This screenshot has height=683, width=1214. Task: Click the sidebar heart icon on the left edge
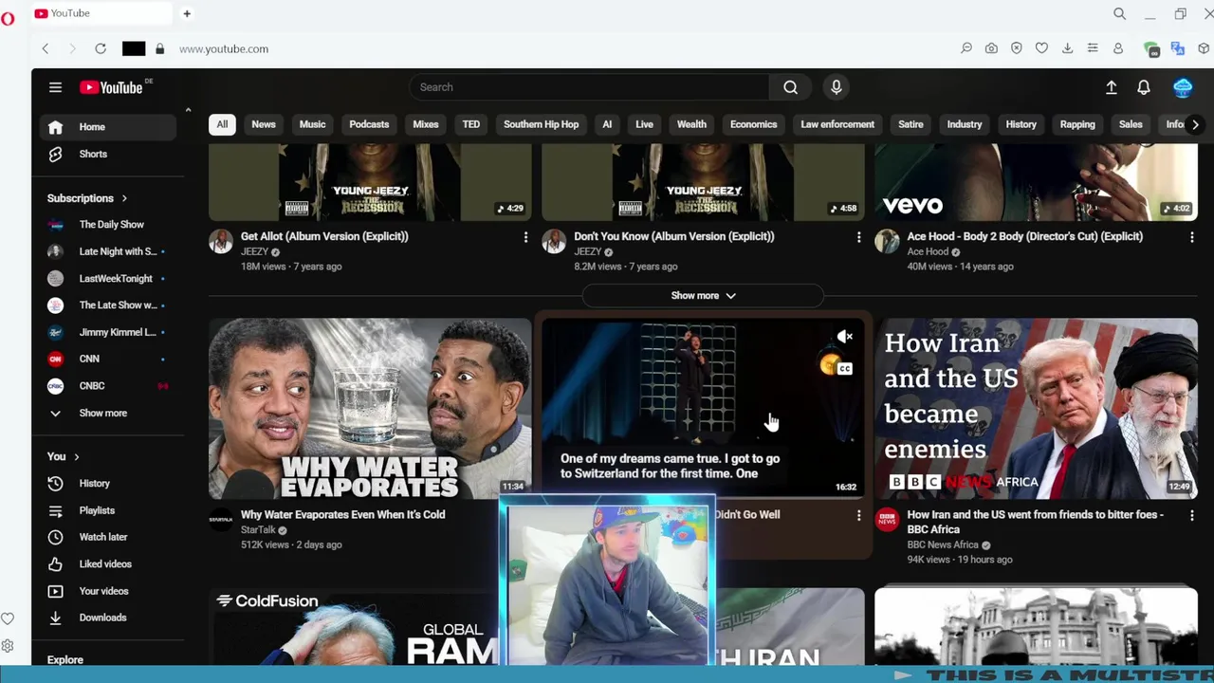coord(8,618)
